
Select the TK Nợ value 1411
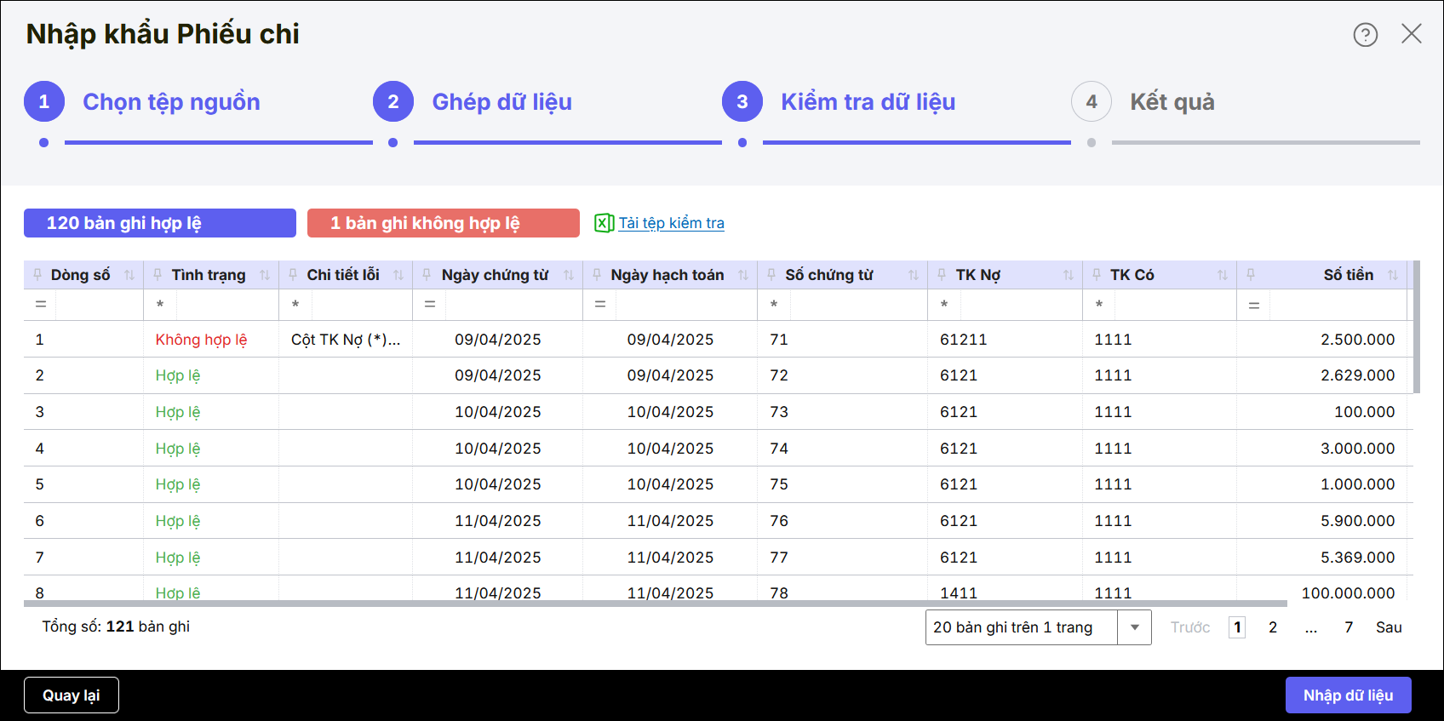coord(959,593)
